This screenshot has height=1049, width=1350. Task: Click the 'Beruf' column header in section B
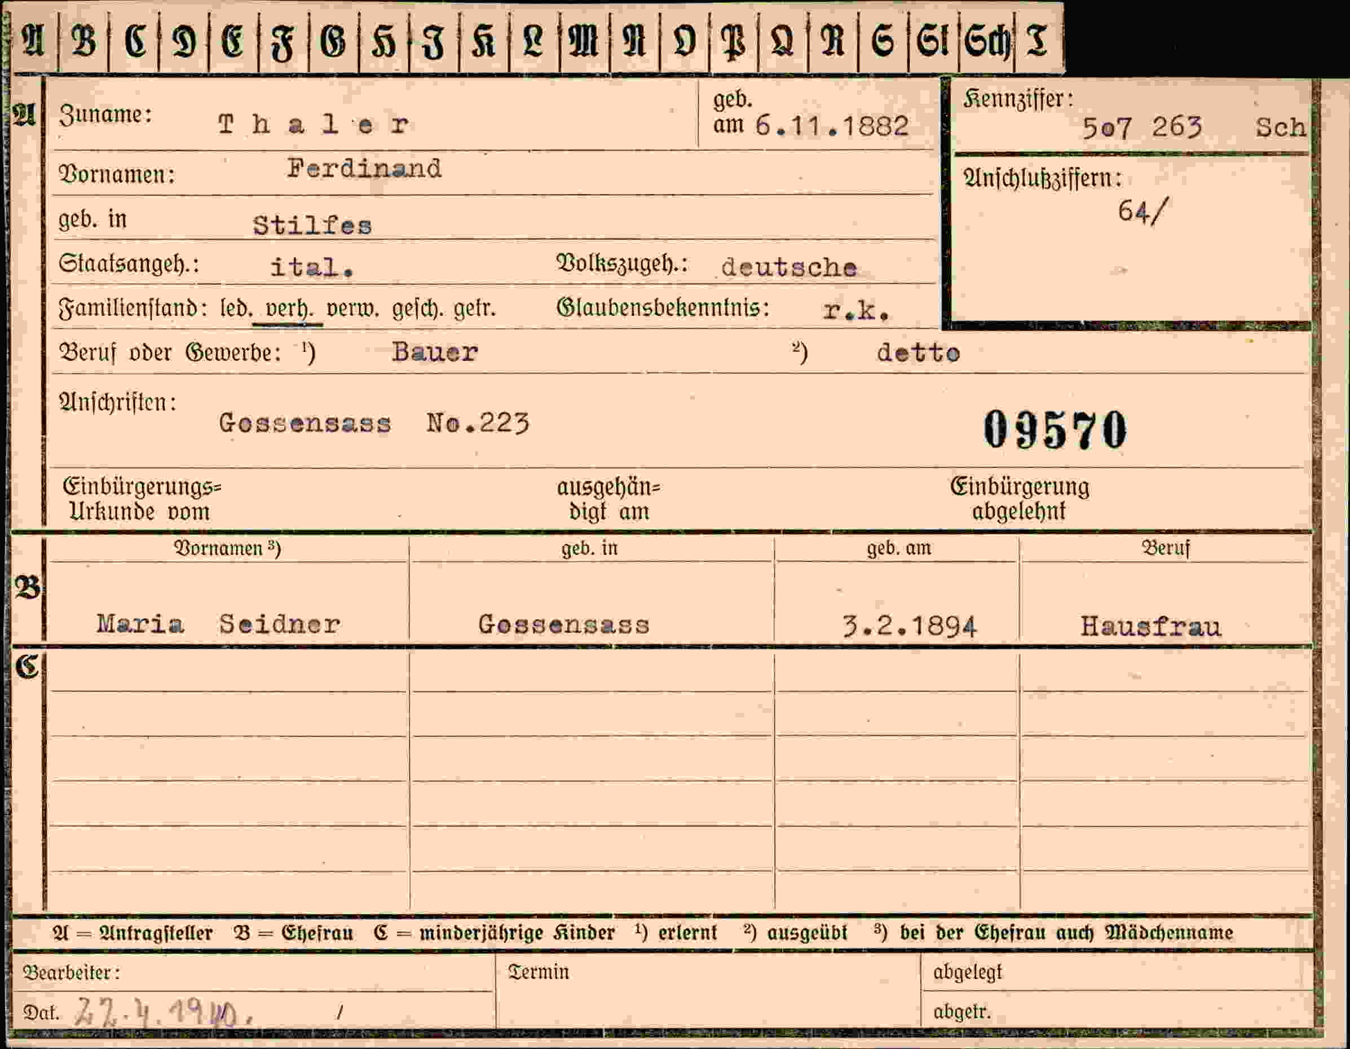[x=1166, y=548]
